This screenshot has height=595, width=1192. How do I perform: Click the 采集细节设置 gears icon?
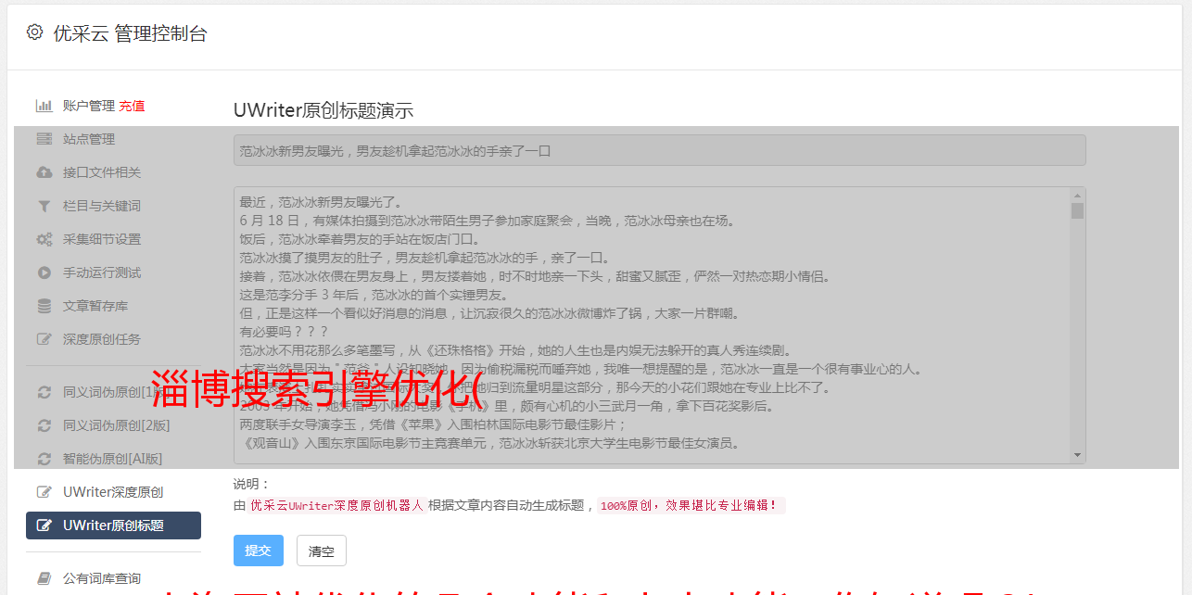point(44,239)
